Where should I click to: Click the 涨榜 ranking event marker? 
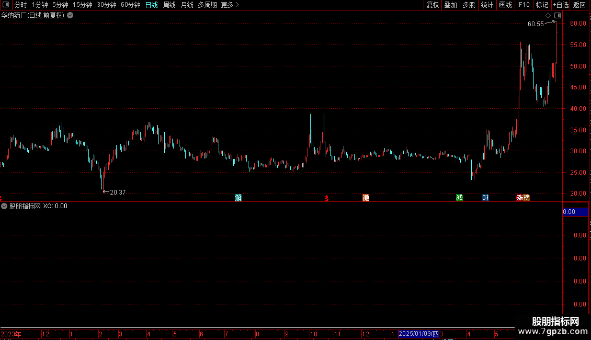523,198
